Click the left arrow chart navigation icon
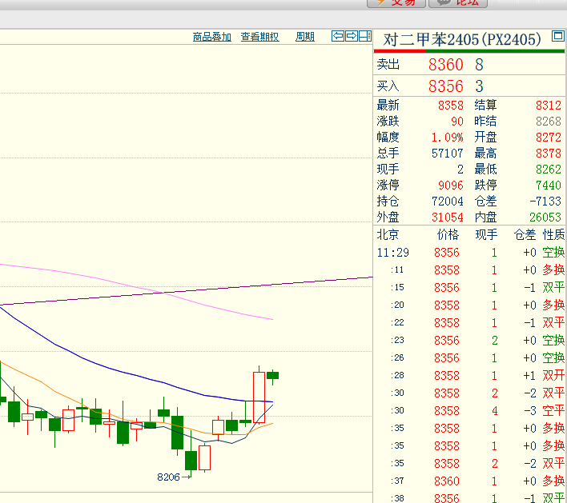Viewport: 567px width, 503px height. click(x=338, y=36)
